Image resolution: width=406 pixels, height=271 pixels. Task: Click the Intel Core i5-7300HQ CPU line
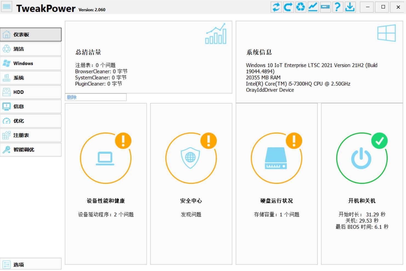pos(298,84)
